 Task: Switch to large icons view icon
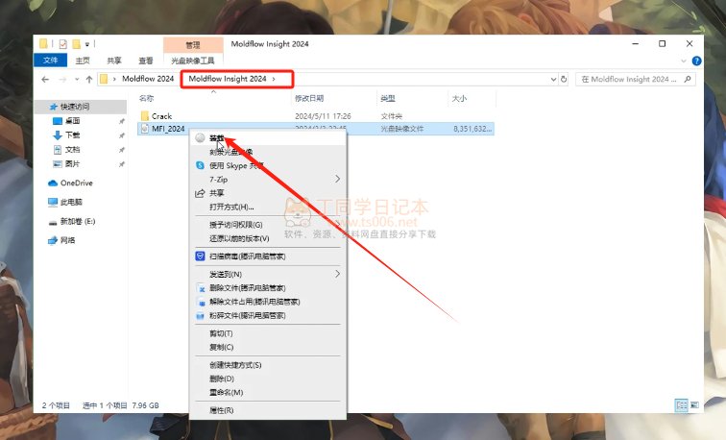[694, 404]
